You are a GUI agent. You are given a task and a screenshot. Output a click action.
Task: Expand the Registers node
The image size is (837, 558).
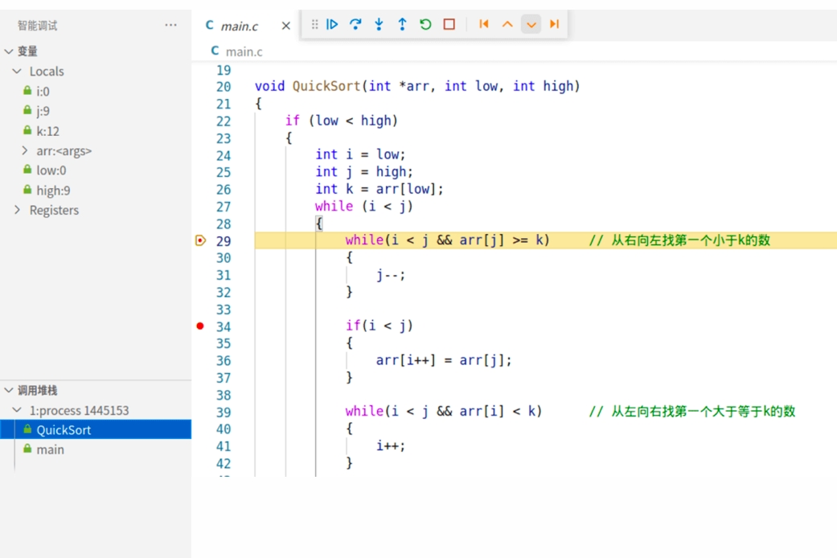point(17,210)
